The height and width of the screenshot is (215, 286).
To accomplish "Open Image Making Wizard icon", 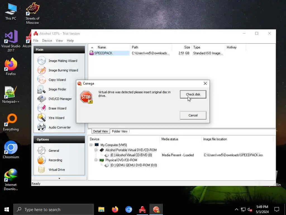I will pyautogui.click(x=42, y=61).
